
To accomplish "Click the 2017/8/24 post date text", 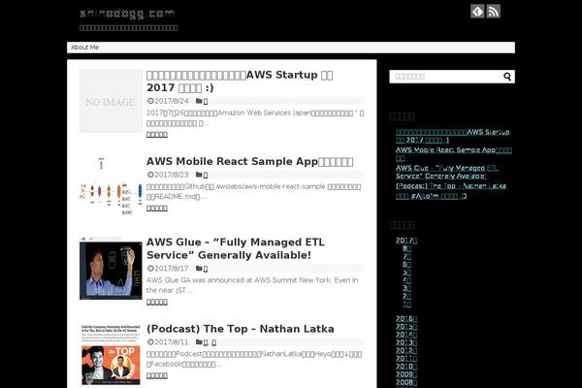I will 171,101.
